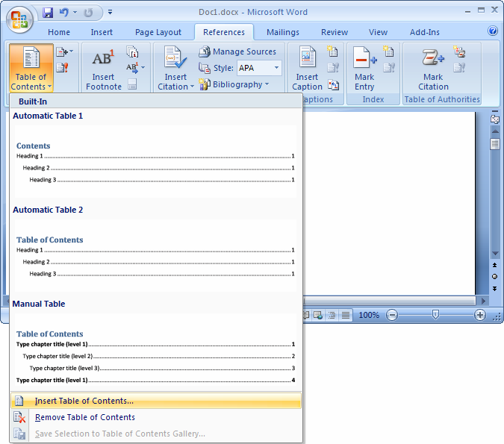This screenshot has height=444, width=504.
Task: Click Manage Sources
Action: pyautogui.click(x=237, y=51)
